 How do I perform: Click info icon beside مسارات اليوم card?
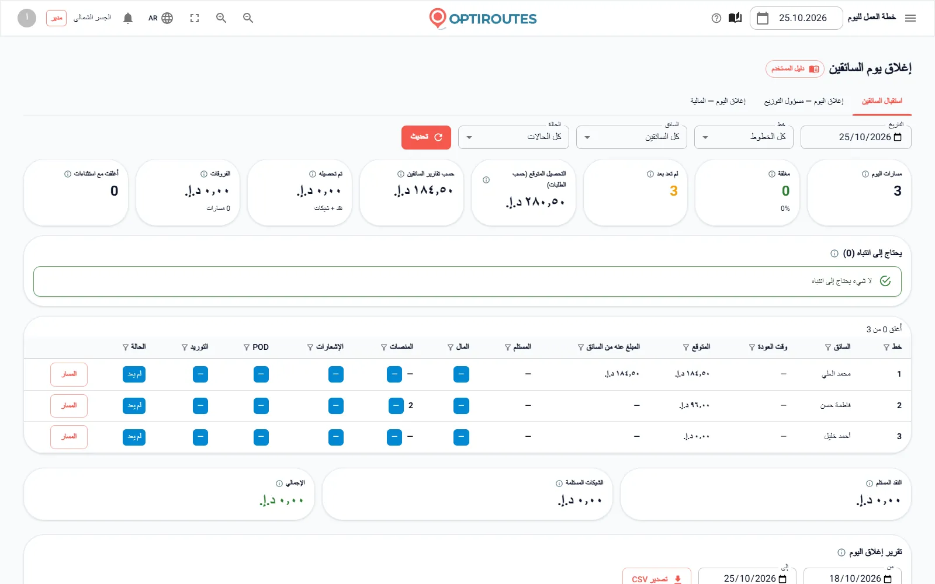pos(865,174)
